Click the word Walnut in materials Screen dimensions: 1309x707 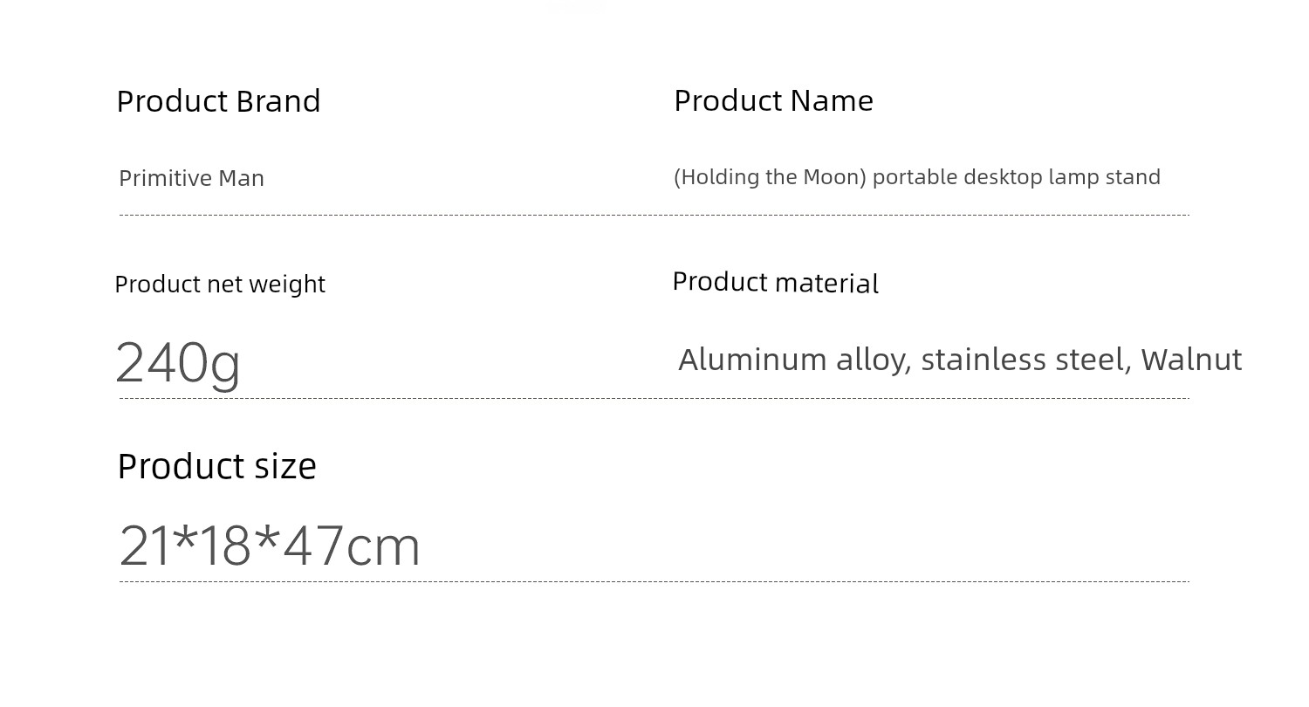tap(1191, 360)
